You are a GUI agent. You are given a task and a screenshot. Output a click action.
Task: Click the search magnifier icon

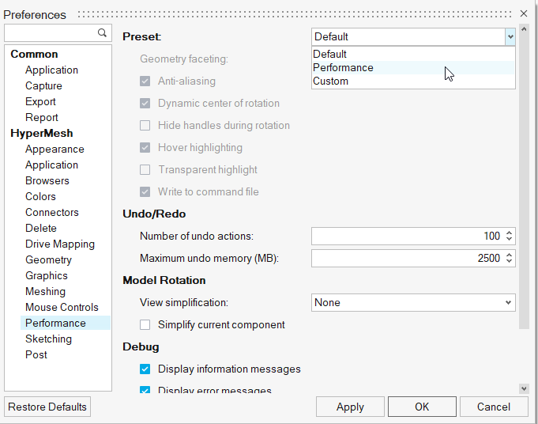(102, 32)
